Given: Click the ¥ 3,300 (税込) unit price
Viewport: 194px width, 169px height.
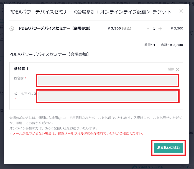Looking at the screenshot, I should click(119, 29).
